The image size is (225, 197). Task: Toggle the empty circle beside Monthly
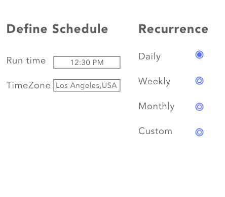pyautogui.click(x=199, y=107)
